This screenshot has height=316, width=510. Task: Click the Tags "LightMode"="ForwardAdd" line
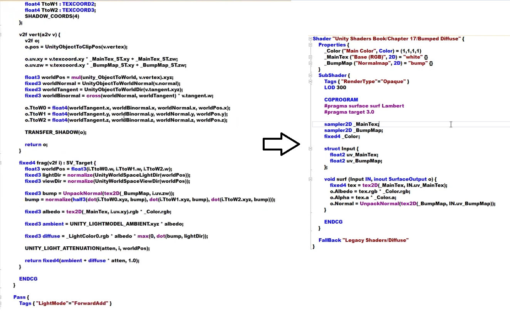(x=65, y=304)
